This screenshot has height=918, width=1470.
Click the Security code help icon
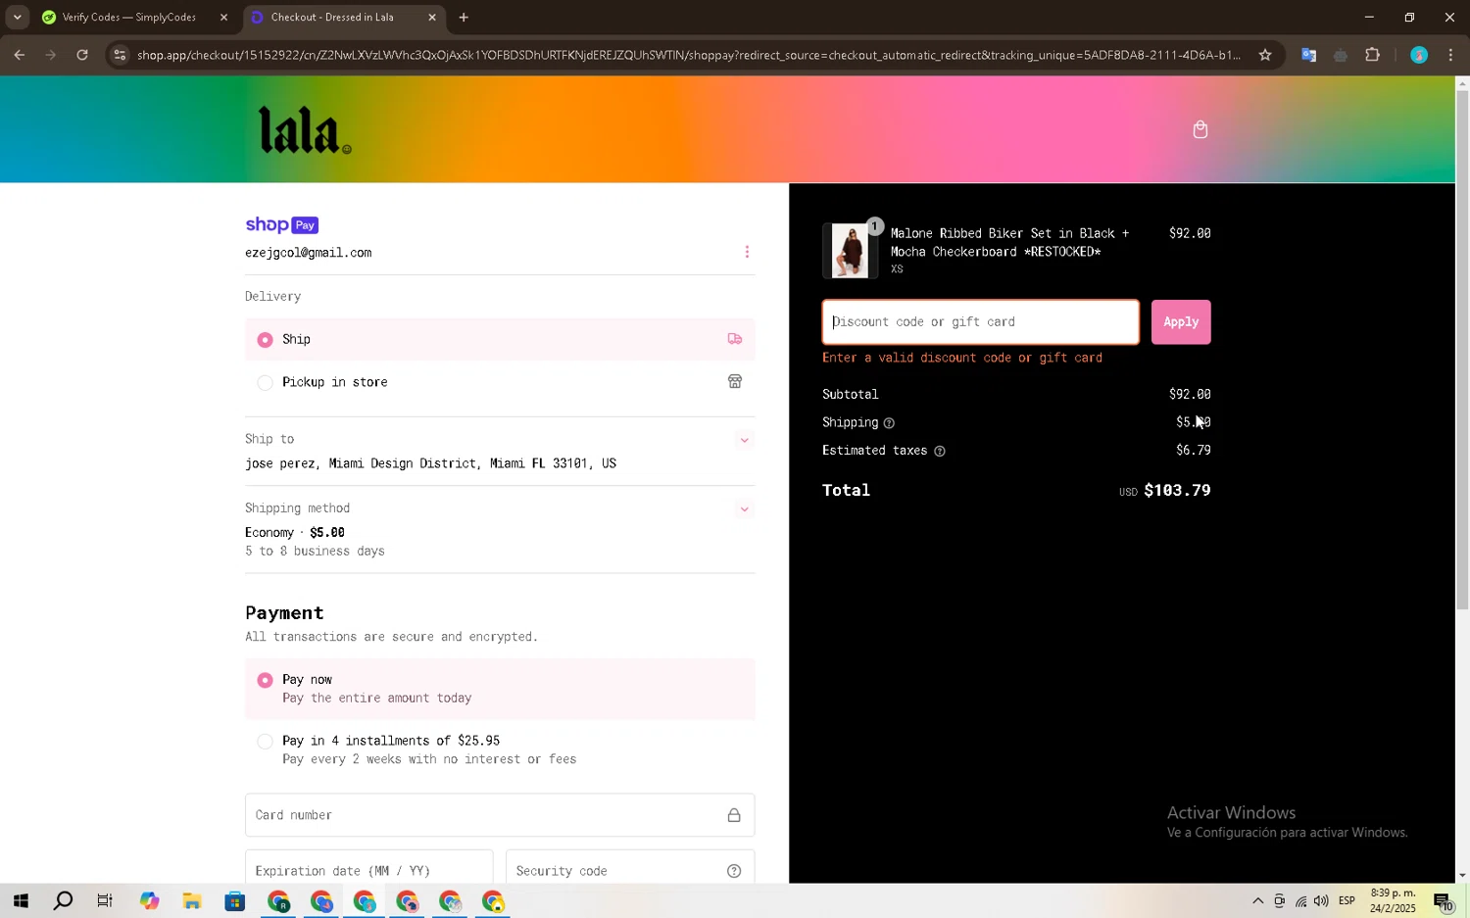(x=733, y=871)
